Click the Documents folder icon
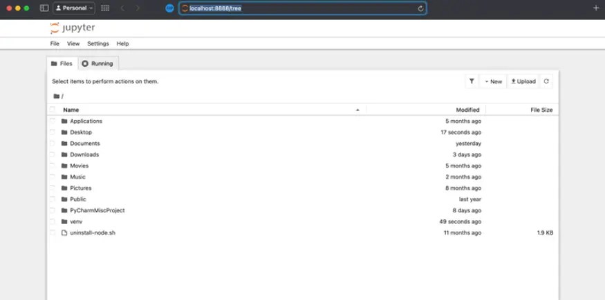This screenshot has width=605, height=300. (64, 143)
